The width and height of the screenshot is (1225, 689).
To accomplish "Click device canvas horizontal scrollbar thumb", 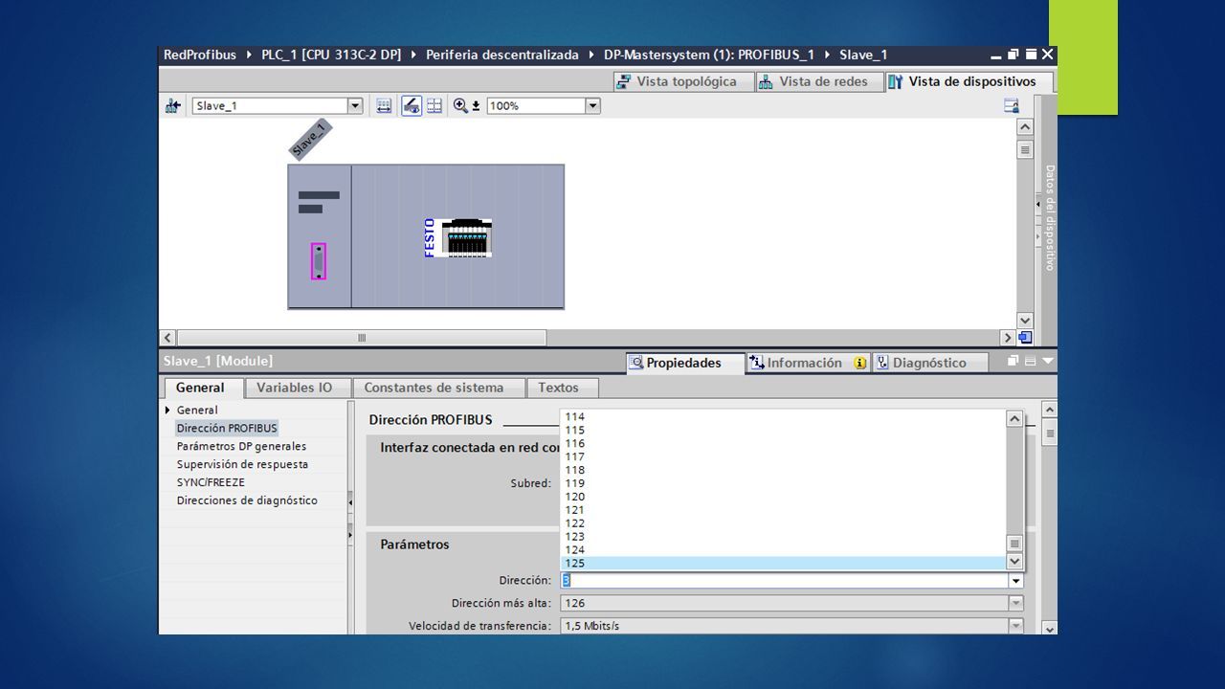I will (x=362, y=338).
